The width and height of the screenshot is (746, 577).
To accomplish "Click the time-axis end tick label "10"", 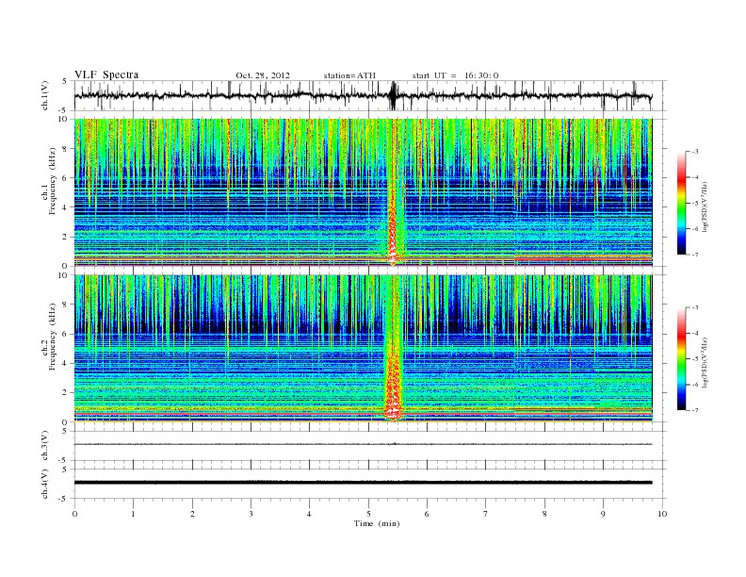I will click(662, 514).
